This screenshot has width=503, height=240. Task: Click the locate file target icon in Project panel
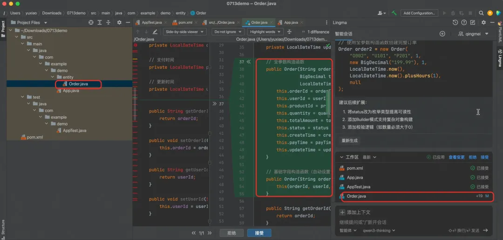point(91,22)
